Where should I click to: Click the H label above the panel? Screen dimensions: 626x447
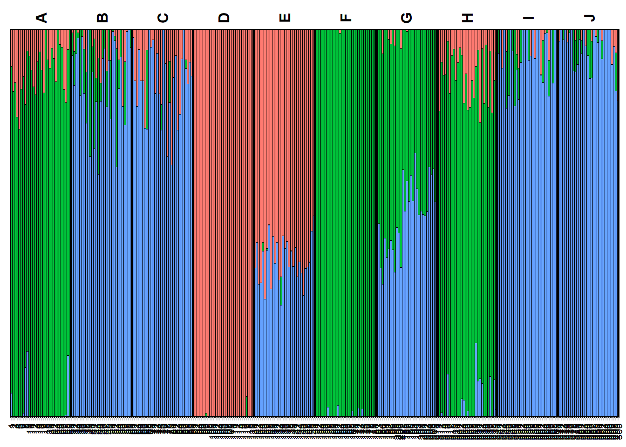(x=467, y=18)
